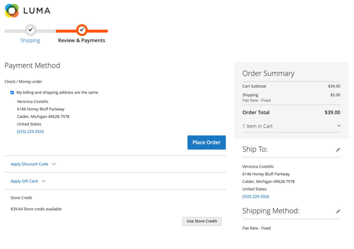
Task: Expand the 1 Item in Cart chevron
Action: click(x=338, y=126)
